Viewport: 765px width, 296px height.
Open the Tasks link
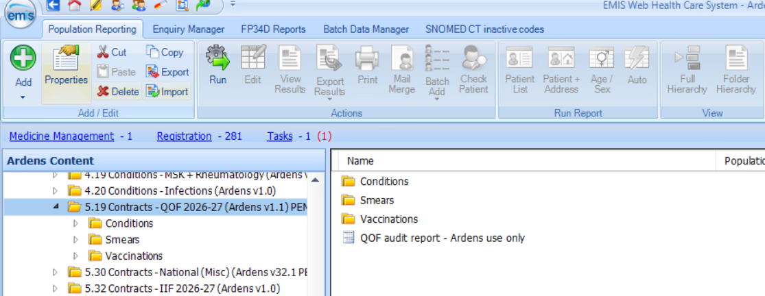pyautogui.click(x=279, y=136)
